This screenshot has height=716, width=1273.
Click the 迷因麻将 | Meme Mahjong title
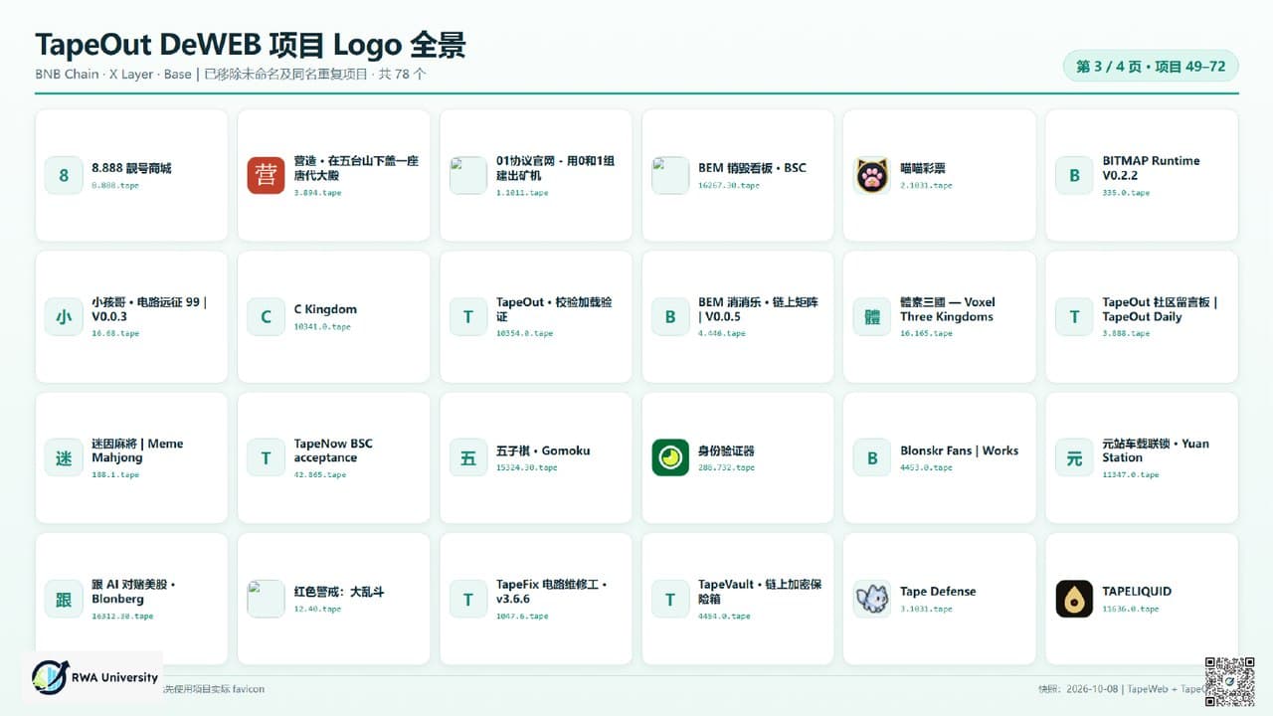click(x=137, y=450)
